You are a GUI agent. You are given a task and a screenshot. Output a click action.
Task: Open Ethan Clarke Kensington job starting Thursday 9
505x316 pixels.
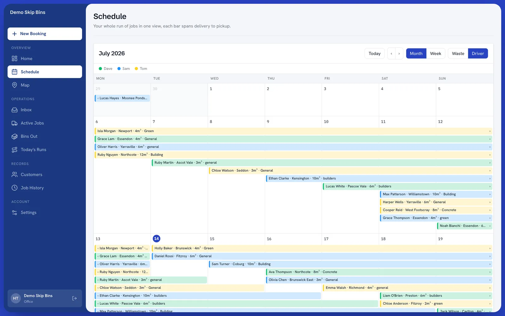tap(379, 178)
